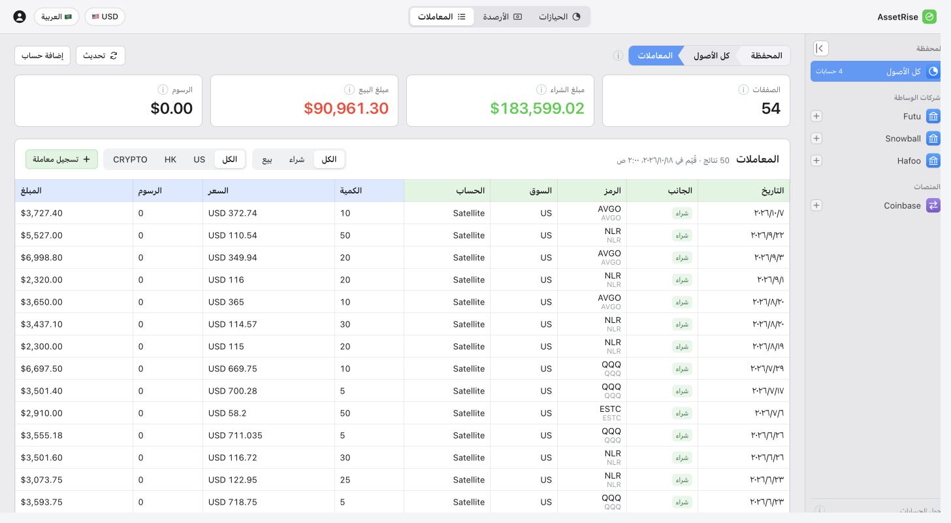Collapse the sidebar panel icon
951x523 pixels.
[821, 48]
